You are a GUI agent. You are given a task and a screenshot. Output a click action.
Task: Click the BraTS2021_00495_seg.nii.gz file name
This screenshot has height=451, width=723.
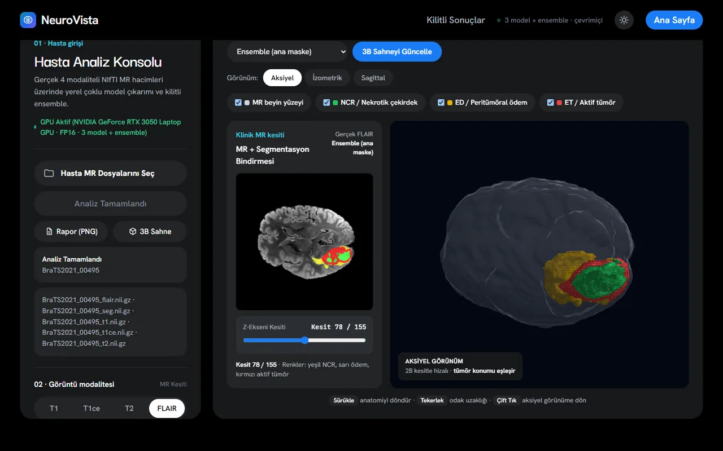click(x=86, y=311)
